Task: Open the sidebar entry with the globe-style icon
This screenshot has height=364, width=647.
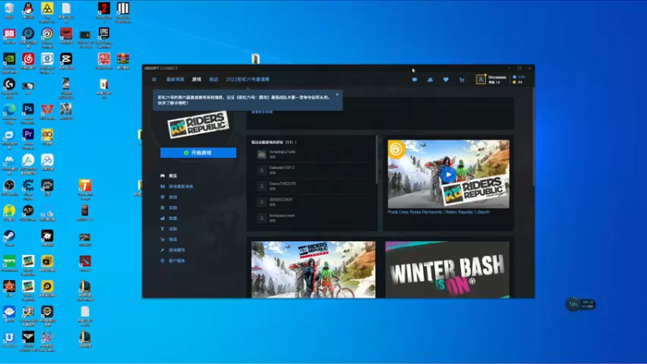Action: pyautogui.click(x=173, y=197)
